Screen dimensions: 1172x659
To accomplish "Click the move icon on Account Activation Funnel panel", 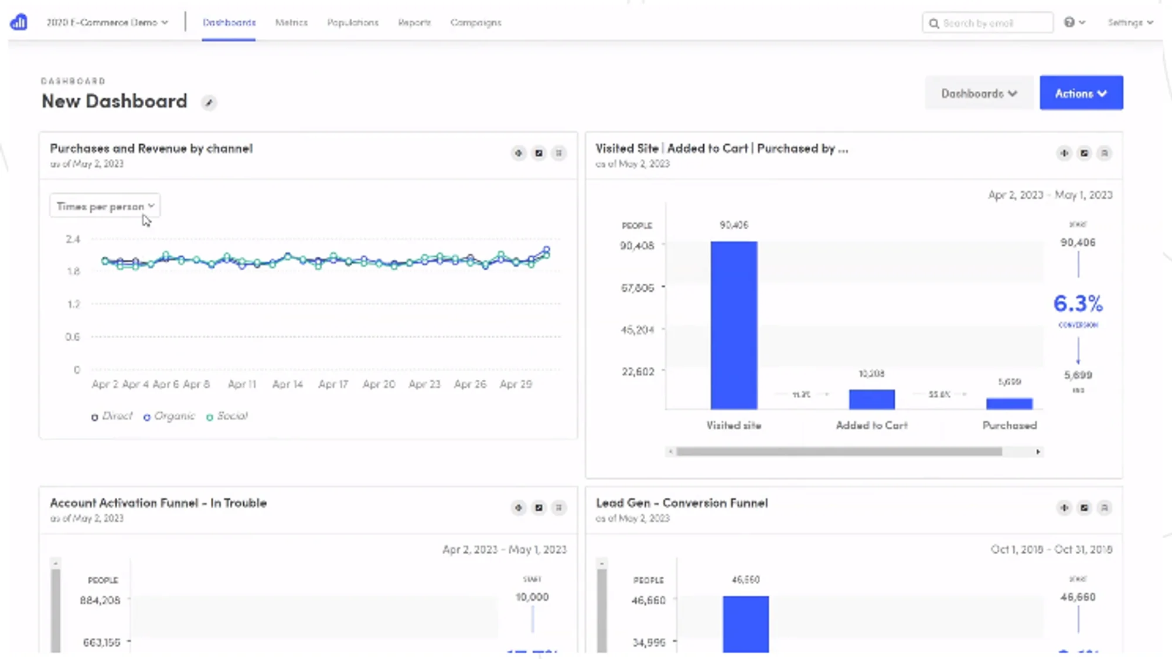I will tap(519, 508).
